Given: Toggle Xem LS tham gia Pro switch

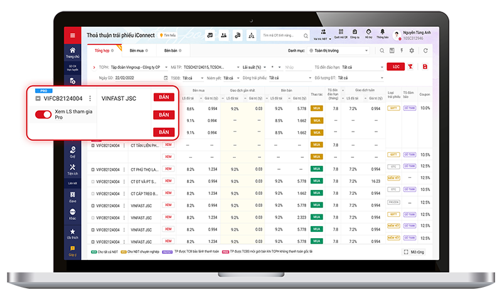Looking at the screenshot, I should click(x=43, y=115).
